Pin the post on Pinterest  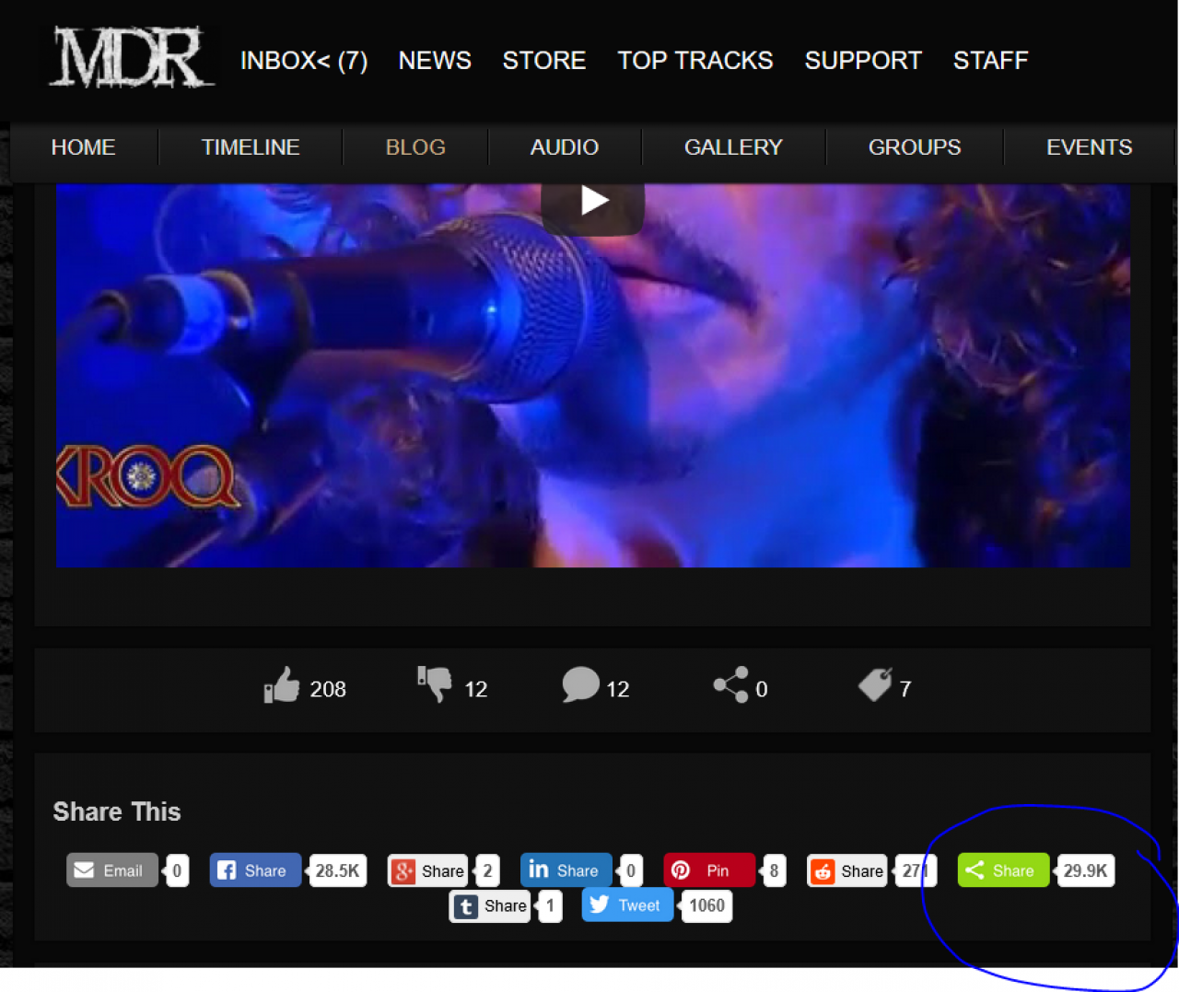click(x=708, y=870)
